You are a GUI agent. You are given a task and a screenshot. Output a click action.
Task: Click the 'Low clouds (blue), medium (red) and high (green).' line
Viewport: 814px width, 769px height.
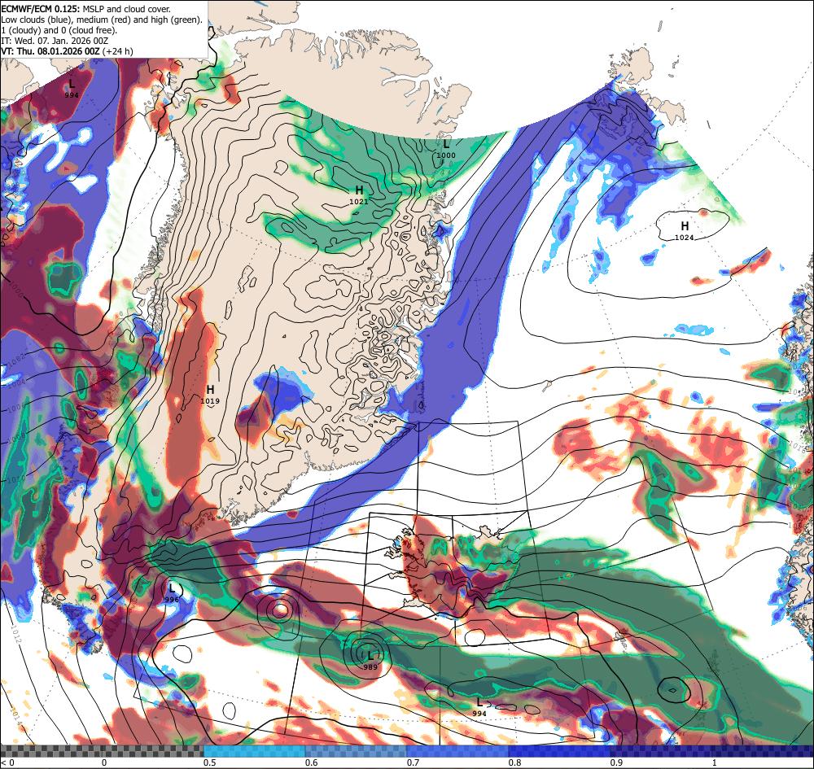(x=101, y=20)
